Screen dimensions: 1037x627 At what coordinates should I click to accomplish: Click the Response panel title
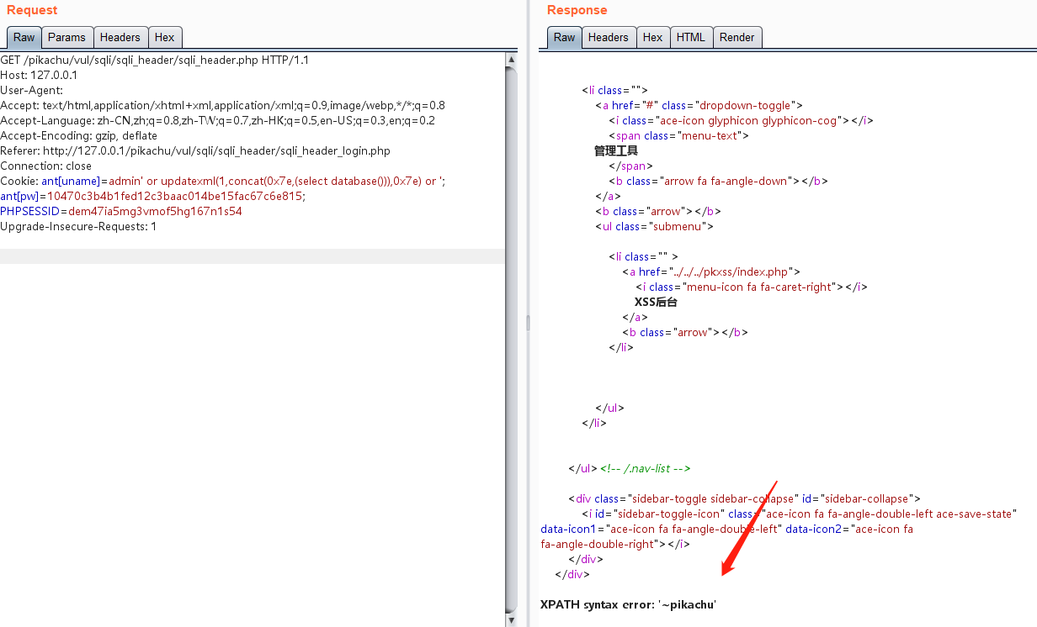point(577,10)
